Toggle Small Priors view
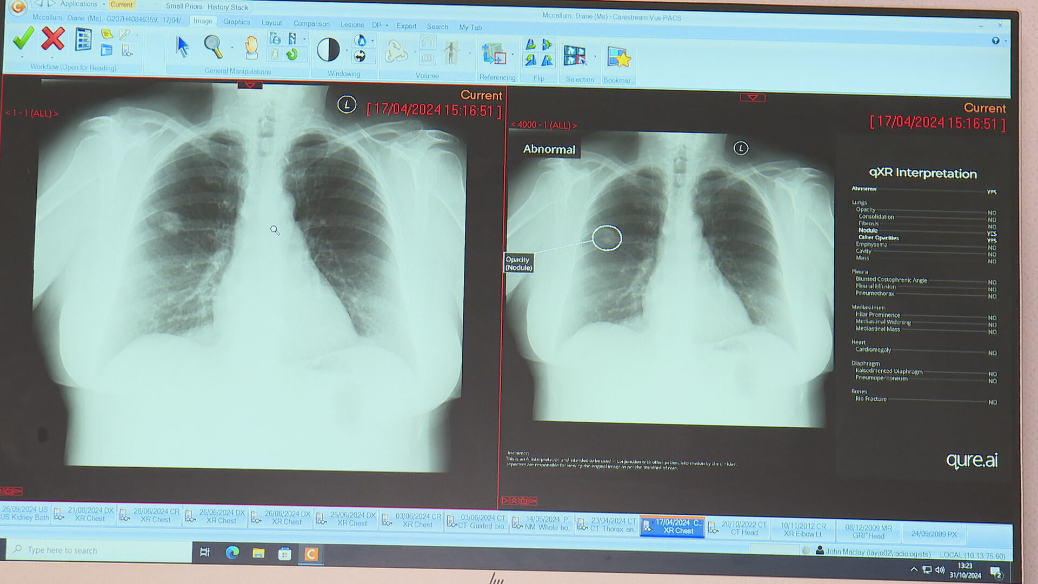1038x584 pixels. 184,6
